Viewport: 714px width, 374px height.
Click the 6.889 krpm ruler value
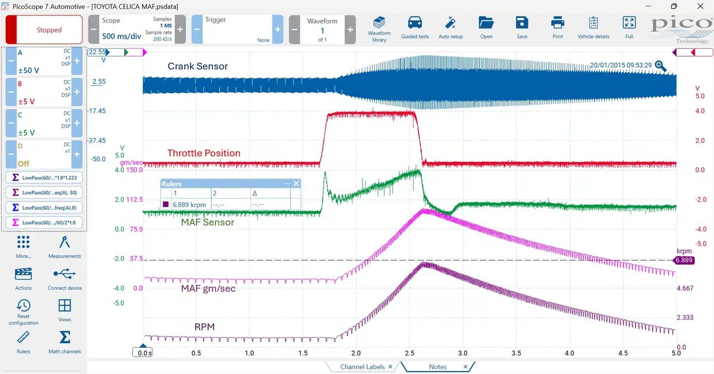[x=188, y=204]
